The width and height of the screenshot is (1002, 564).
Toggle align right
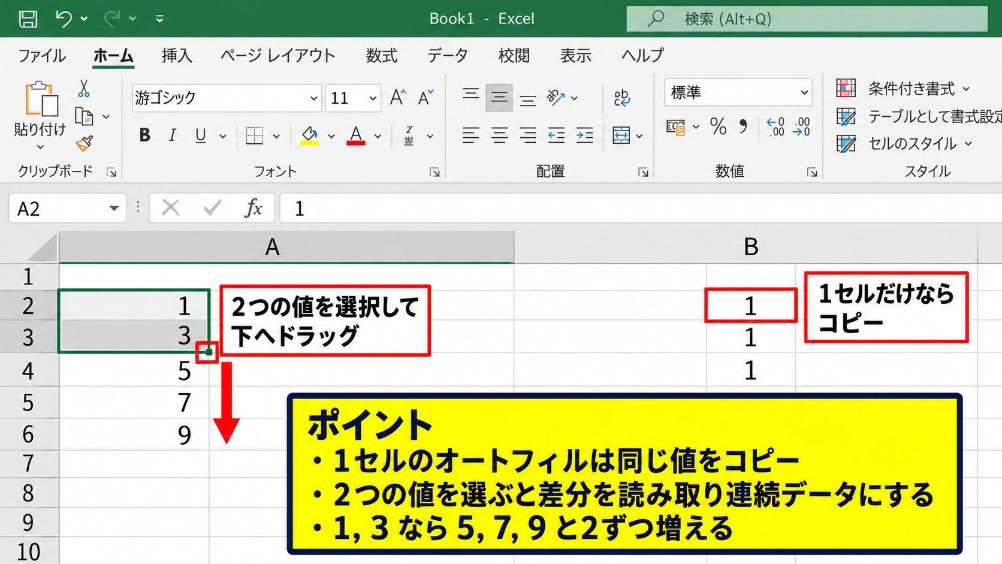point(527,135)
